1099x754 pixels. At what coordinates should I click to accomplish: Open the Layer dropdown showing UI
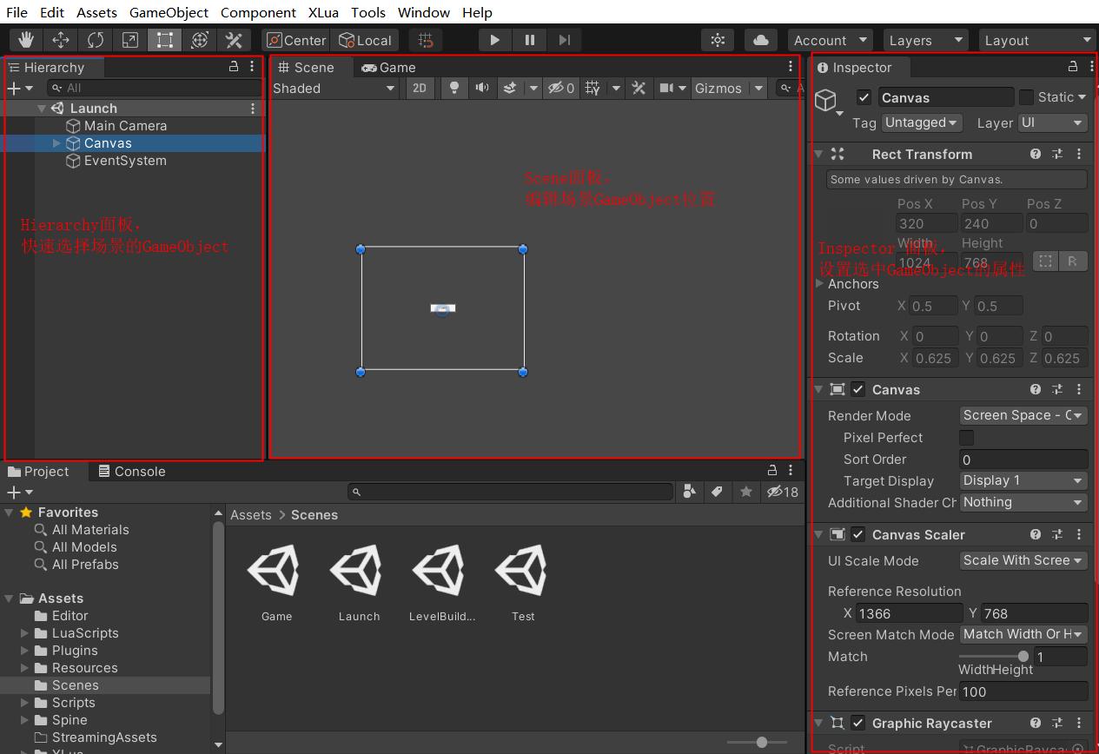point(1053,122)
